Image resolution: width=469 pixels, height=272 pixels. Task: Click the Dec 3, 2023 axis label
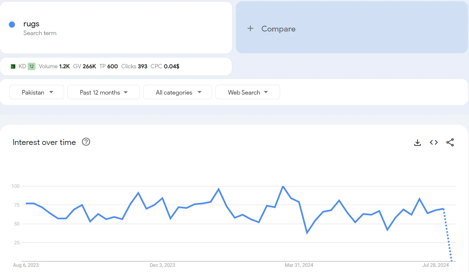(162, 265)
